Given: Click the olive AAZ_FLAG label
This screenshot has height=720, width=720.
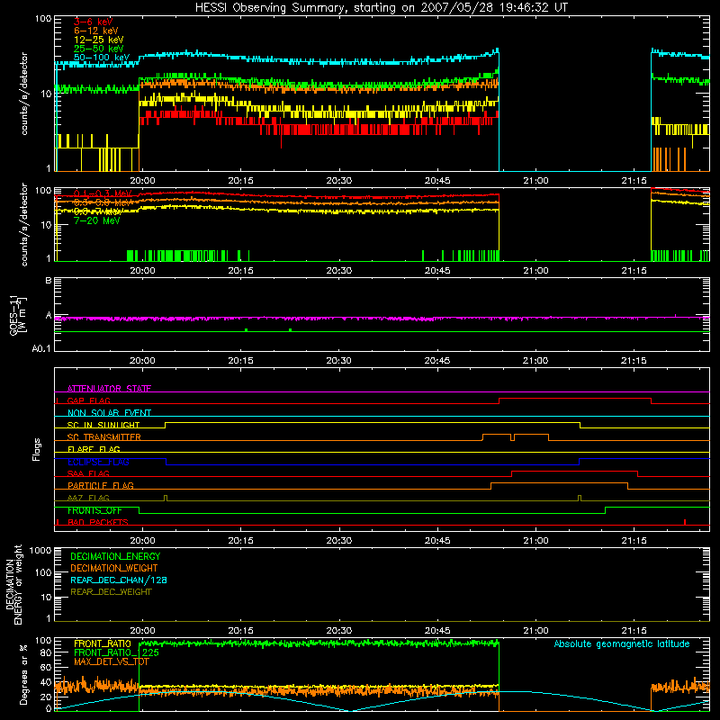Looking at the screenshot, I should coord(88,498).
